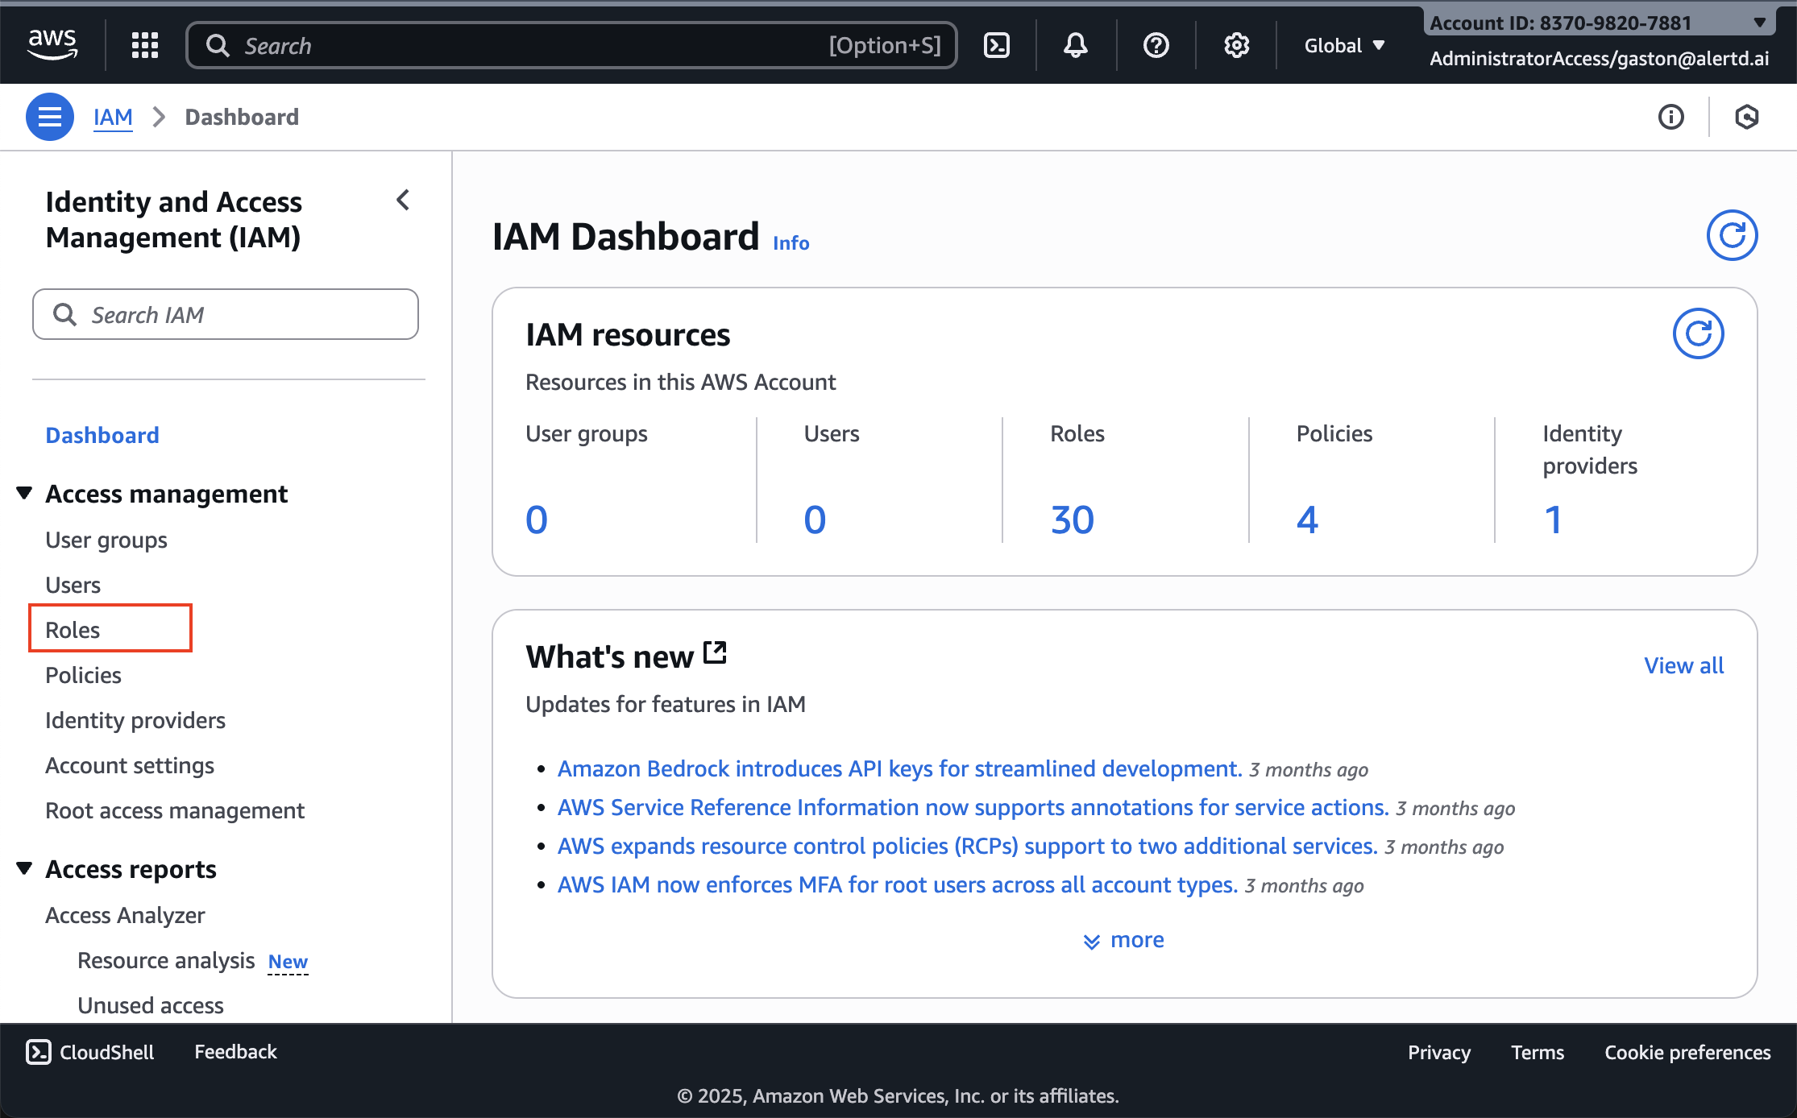Refresh the IAM resources panel

coord(1699,333)
